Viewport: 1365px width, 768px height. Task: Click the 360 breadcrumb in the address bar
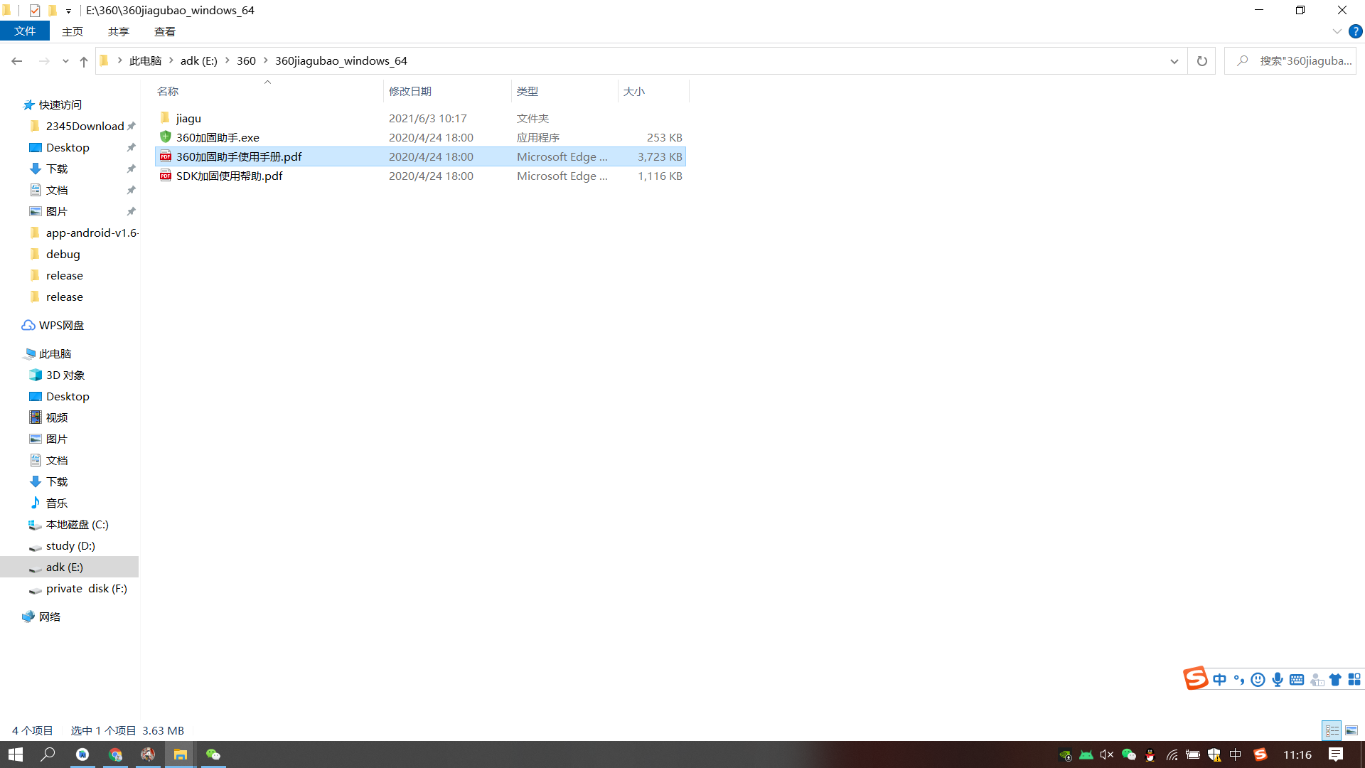coord(246,61)
